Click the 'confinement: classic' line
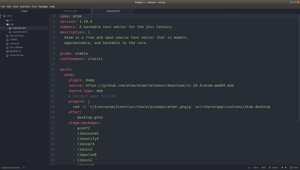Screen dimensions: 300x170 [x=81, y=59]
